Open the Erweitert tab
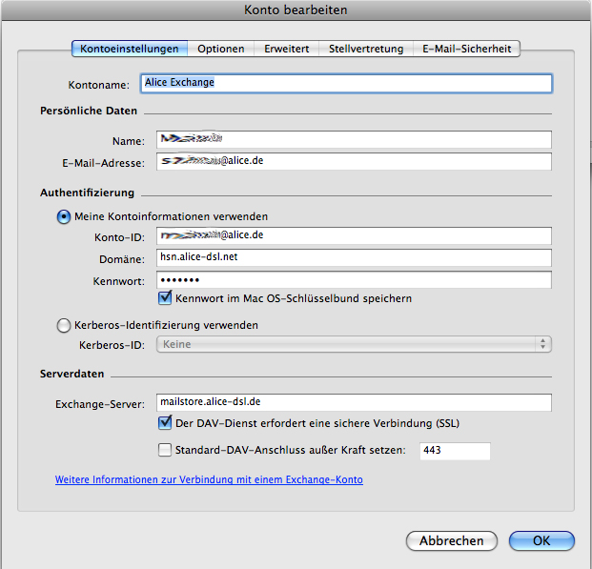Screen dimensions: 592x569 [286, 49]
